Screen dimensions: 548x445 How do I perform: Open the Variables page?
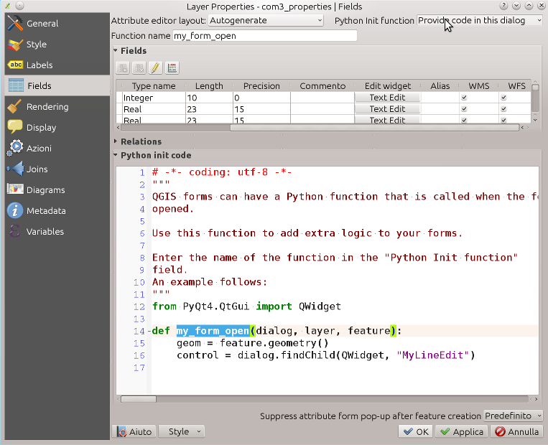pos(57,231)
